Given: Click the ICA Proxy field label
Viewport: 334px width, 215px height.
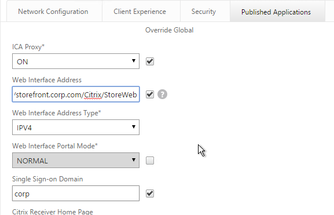Looking at the screenshot, I should [x=28, y=47].
